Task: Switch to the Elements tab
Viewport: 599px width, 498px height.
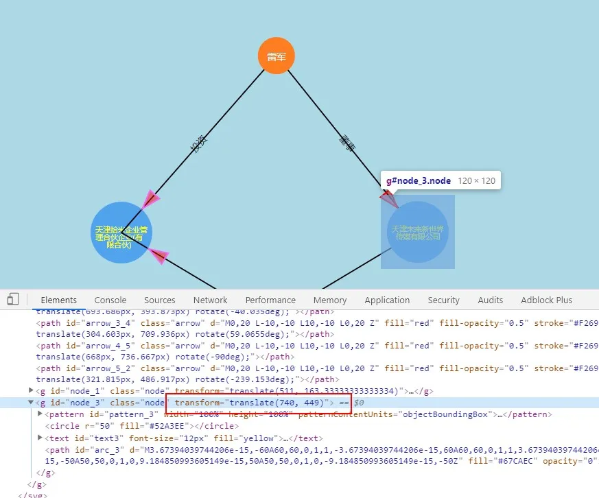Action: [58, 300]
